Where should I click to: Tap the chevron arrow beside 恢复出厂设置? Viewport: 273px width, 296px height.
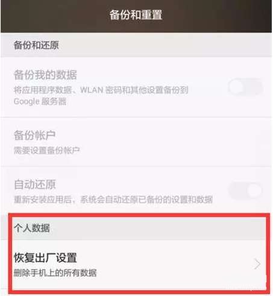coord(257,264)
